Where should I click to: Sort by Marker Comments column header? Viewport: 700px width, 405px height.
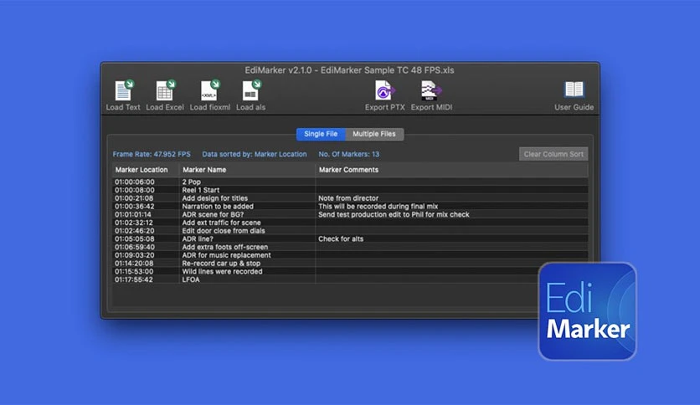[x=451, y=170]
